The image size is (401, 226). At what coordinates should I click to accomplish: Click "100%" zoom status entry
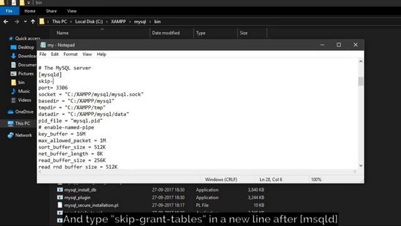pyautogui.click(x=316, y=180)
